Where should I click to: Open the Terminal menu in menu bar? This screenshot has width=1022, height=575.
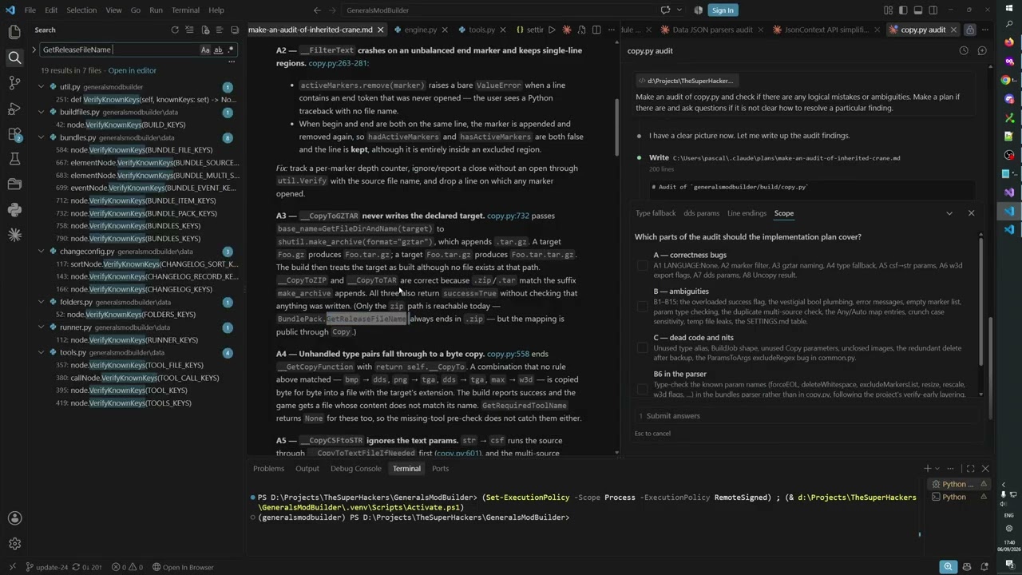coord(185,10)
